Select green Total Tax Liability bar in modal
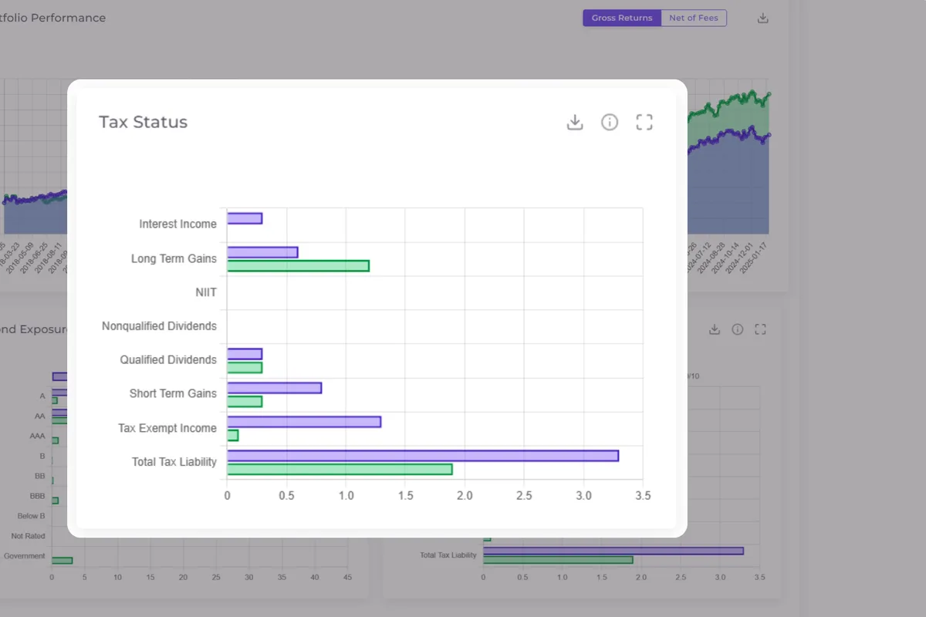 (x=340, y=469)
